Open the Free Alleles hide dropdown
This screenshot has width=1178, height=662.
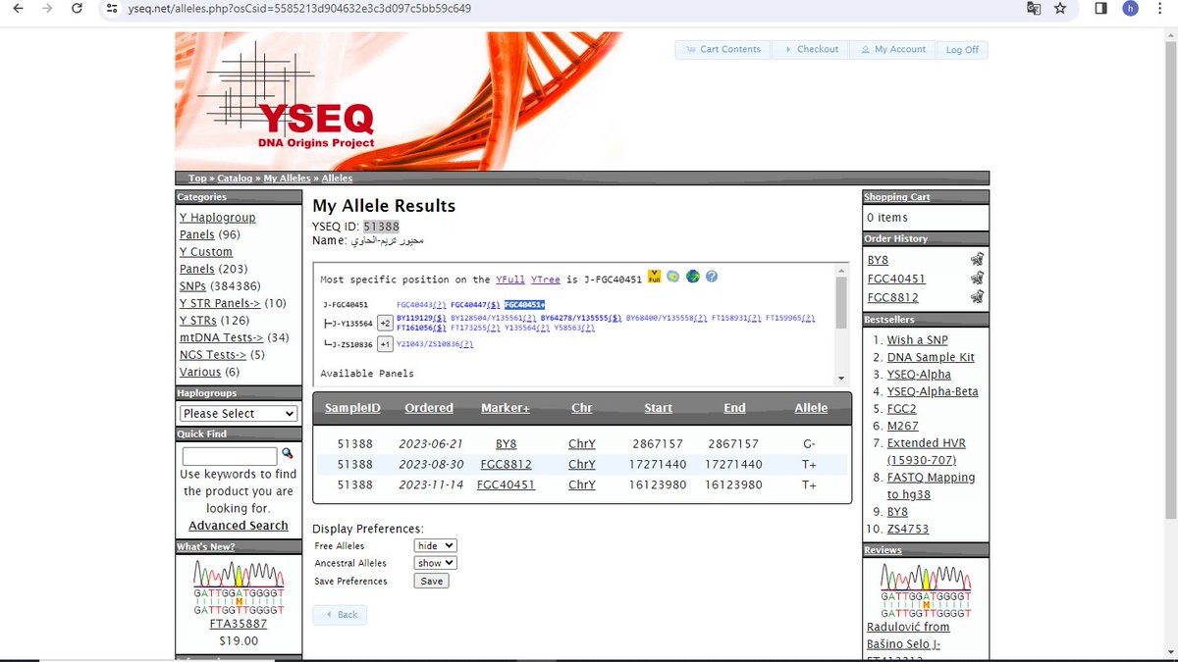pos(436,545)
